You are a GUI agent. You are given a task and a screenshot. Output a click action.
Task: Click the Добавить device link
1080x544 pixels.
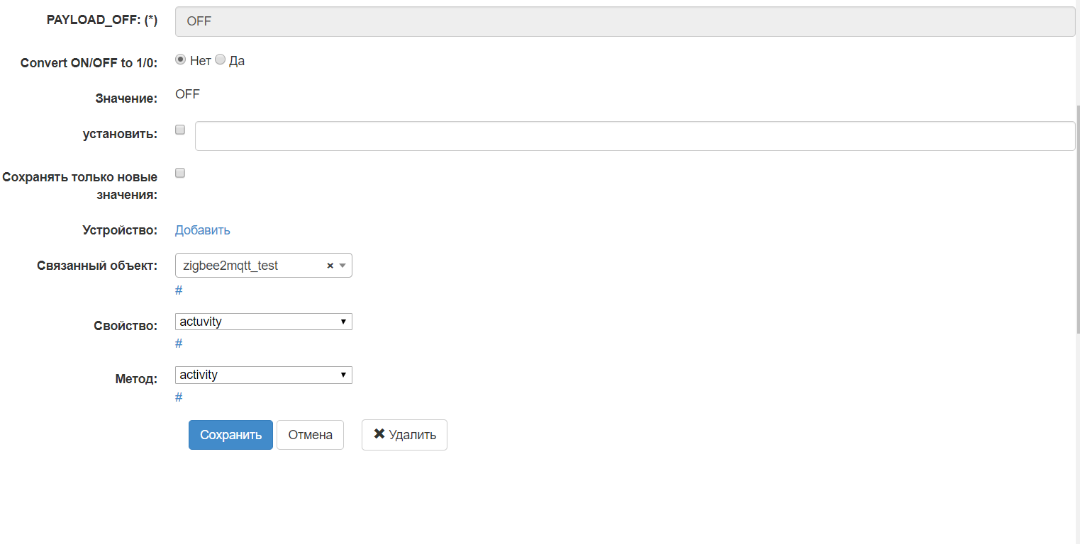[203, 230]
